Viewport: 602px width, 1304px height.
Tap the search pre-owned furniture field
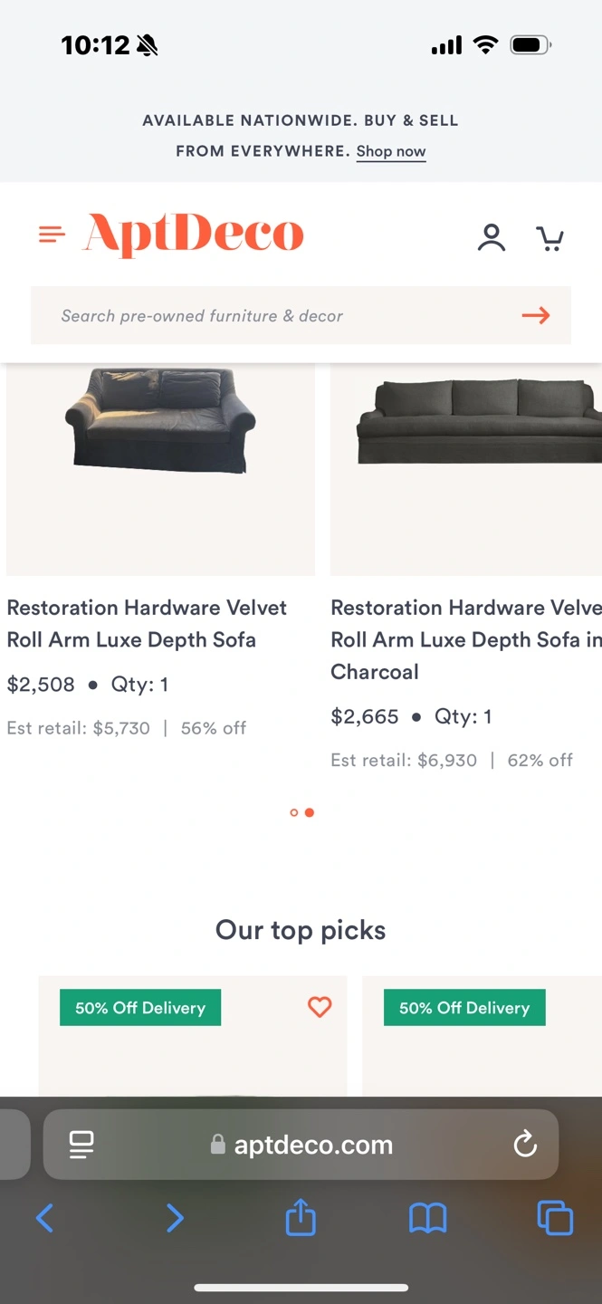coord(272,315)
